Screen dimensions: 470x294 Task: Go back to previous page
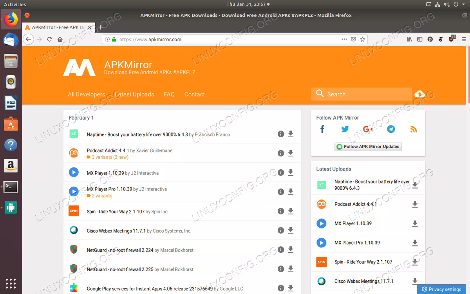pyautogui.click(x=28, y=39)
